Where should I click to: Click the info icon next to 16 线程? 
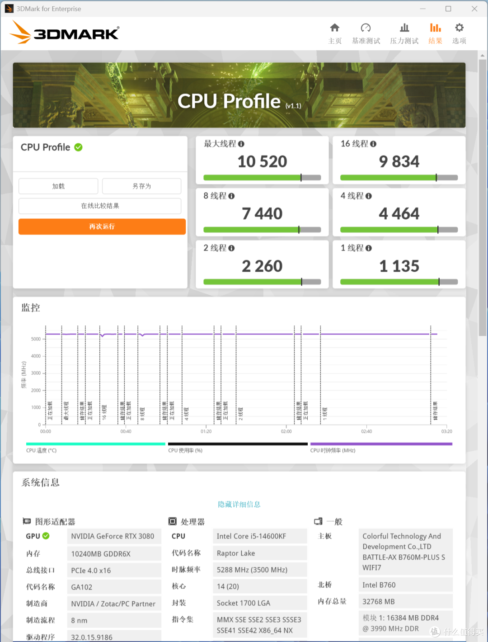373,144
